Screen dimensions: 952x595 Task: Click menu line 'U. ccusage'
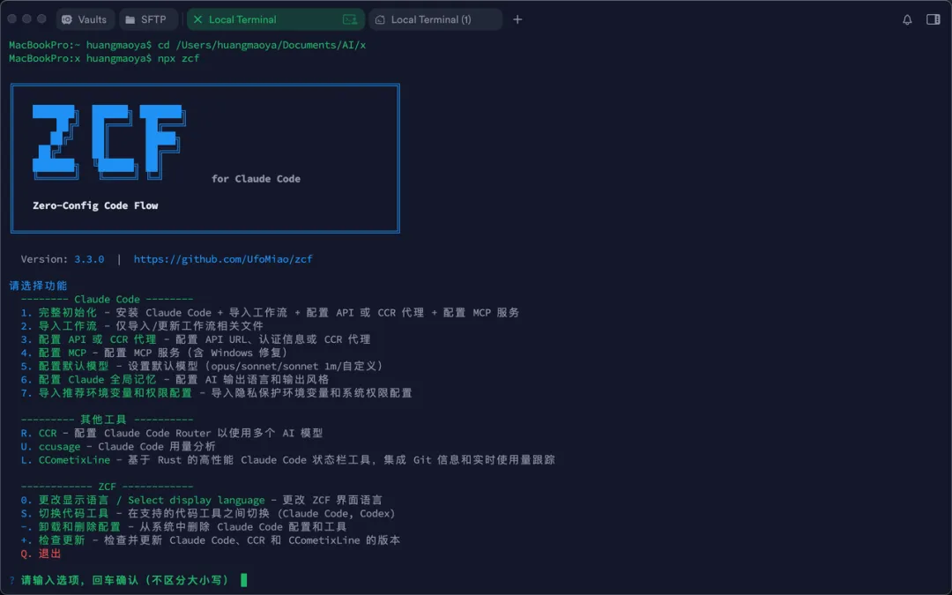[x=118, y=446]
